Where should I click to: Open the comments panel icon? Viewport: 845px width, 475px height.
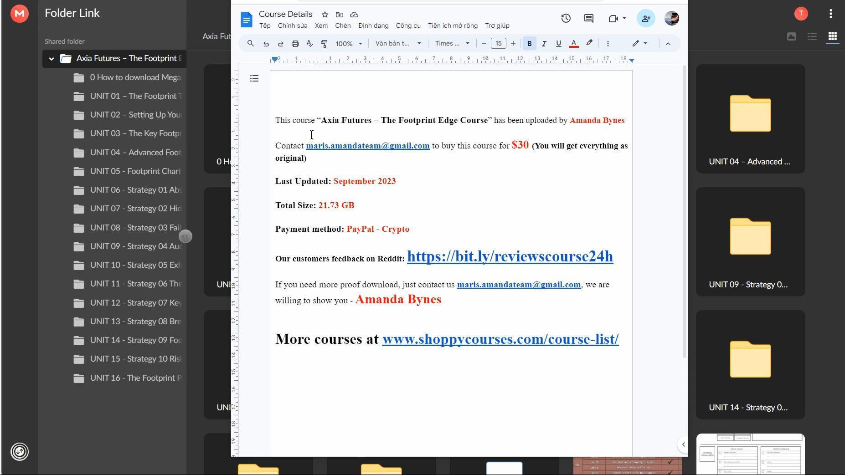589,18
